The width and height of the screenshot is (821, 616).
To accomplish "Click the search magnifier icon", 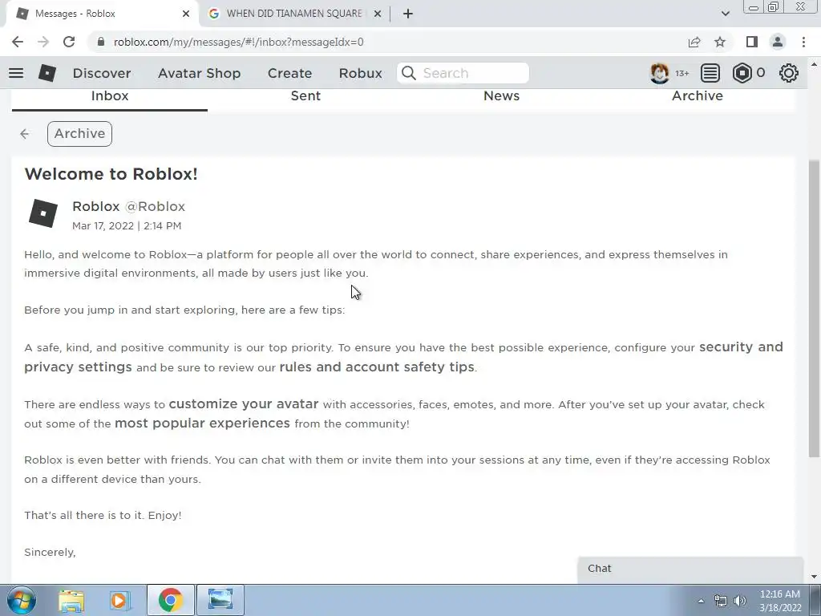I will pyautogui.click(x=408, y=73).
